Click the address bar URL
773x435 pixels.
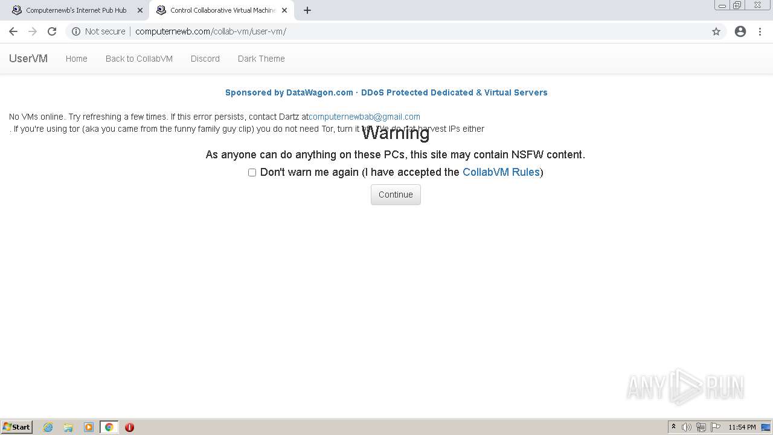click(211, 31)
